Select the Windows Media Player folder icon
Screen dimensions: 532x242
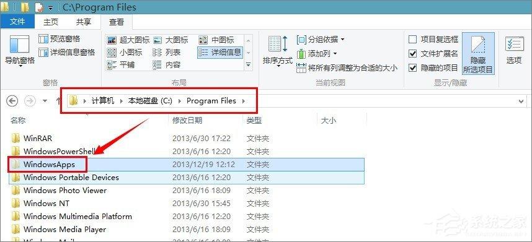click(16, 230)
